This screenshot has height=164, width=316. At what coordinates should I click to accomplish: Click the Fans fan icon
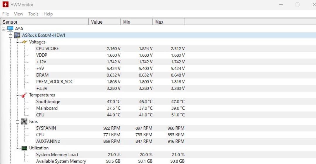tap(24, 122)
